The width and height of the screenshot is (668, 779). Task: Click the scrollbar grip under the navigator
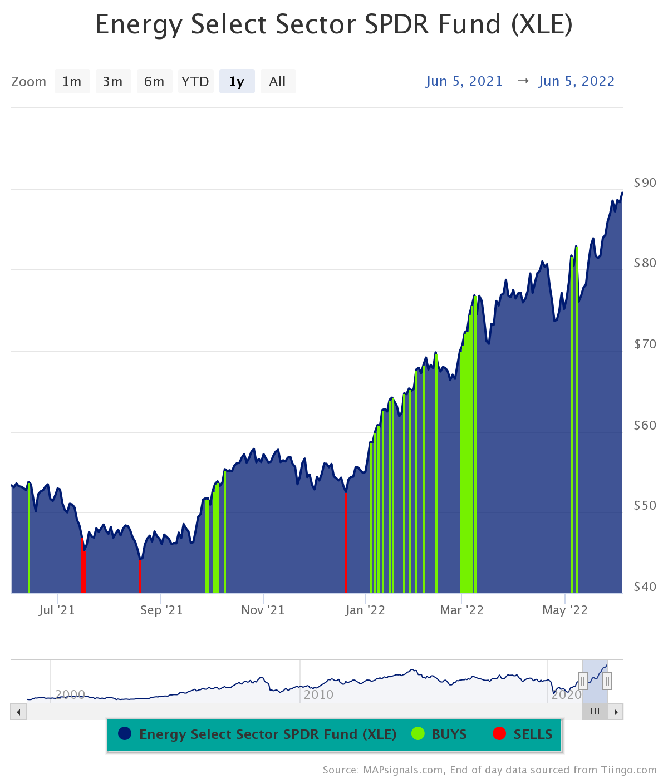595,712
